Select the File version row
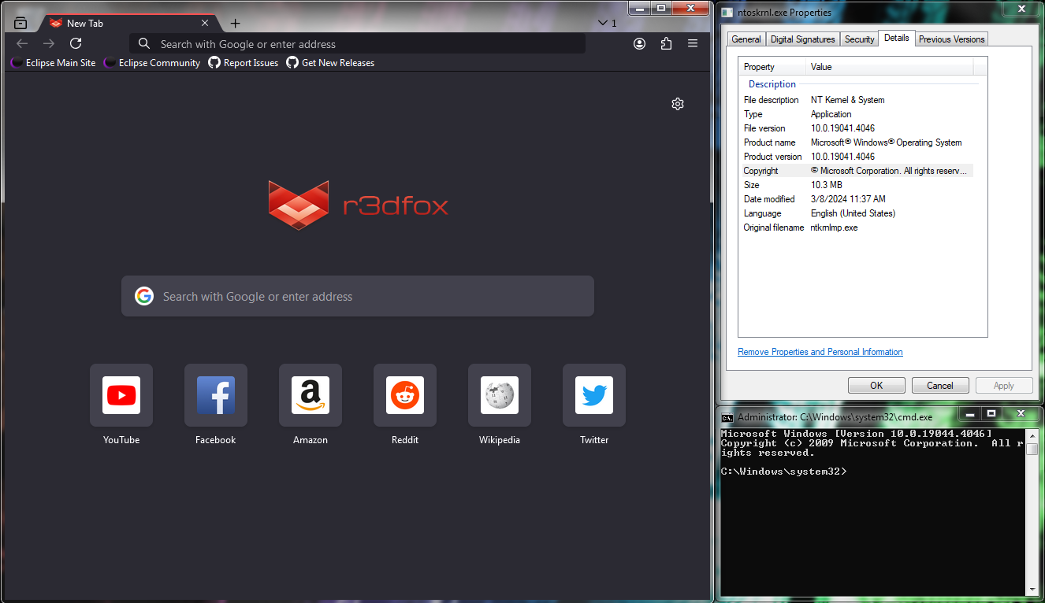1045x603 pixels. coord(858,128)
